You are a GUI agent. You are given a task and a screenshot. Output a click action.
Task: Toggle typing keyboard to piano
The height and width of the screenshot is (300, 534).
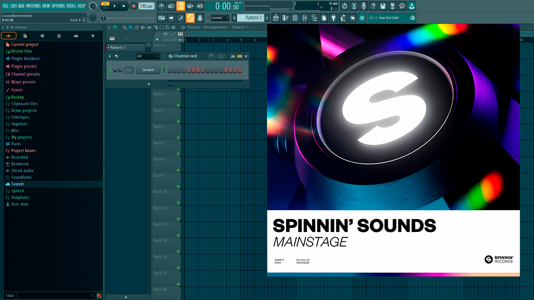[x=161, y=18]
